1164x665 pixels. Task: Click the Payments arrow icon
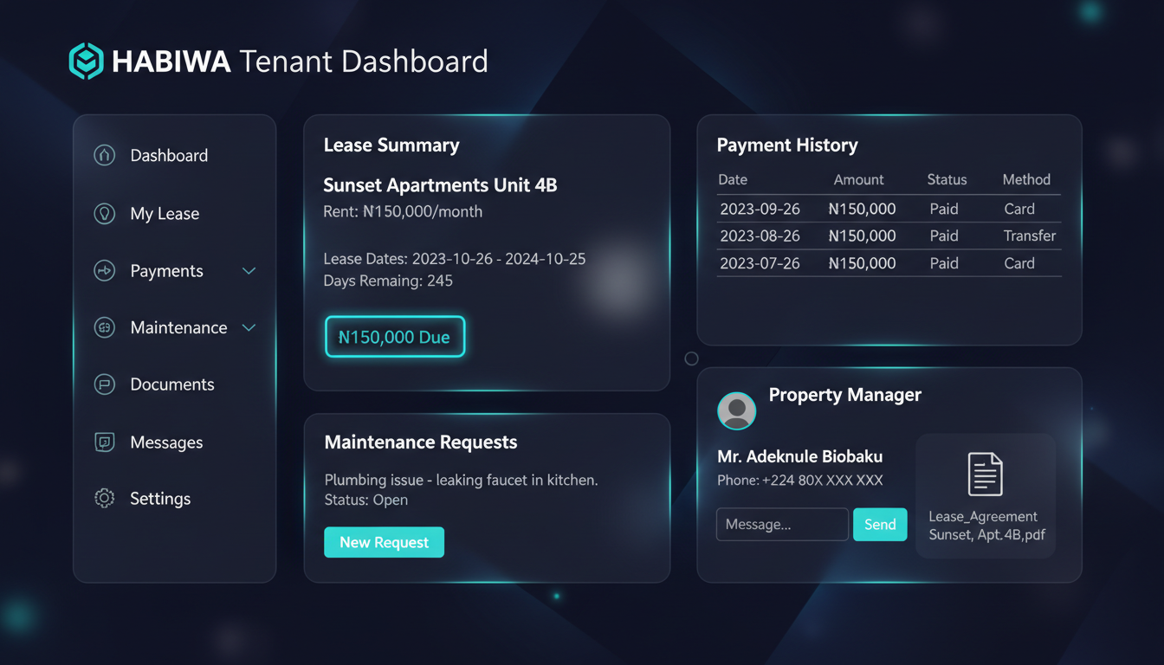(x=104, y=270)
